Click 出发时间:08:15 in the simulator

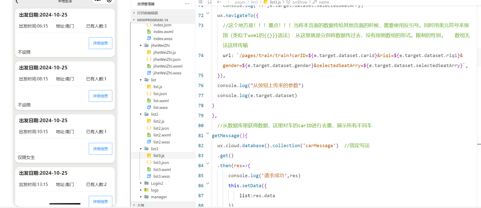click(33, 79)
